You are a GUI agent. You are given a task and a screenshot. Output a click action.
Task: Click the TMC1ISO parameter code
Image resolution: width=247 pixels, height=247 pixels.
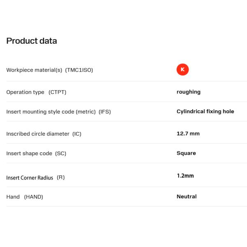[79, 70]
